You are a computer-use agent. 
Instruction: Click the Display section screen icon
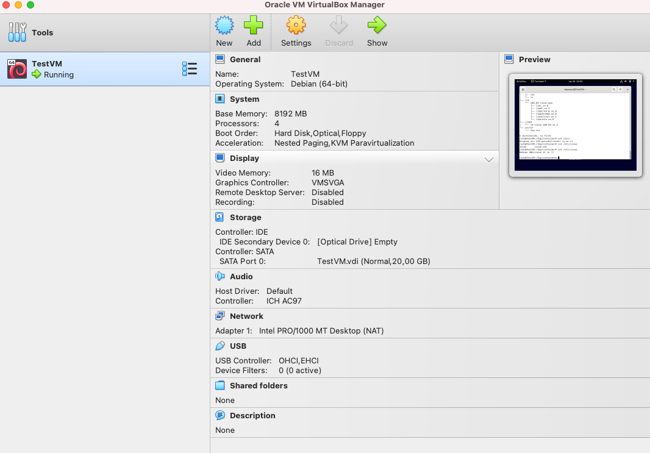220,158
